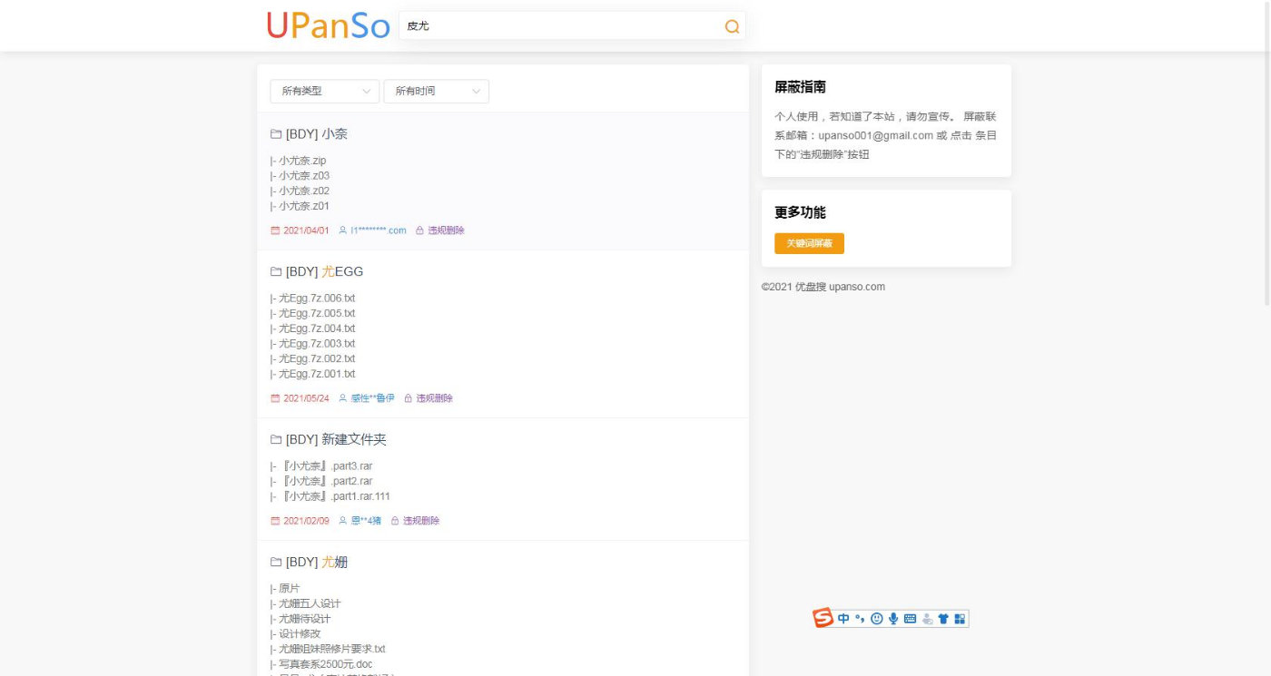Click folder icon beside [BDY] 尤姗
Screen dimensions: 1271x676
276,563
